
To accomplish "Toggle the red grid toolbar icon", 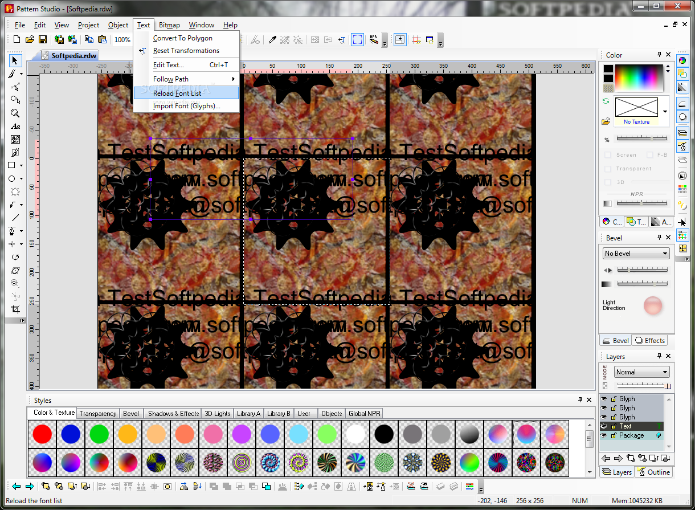I will pos(416,39).
